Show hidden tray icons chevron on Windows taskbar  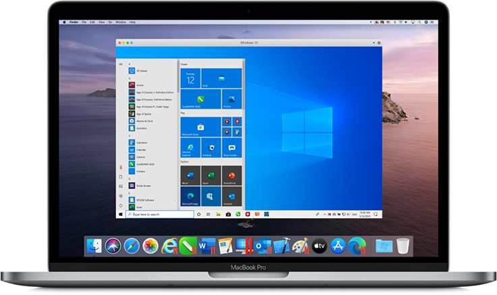tap(324, 215)
